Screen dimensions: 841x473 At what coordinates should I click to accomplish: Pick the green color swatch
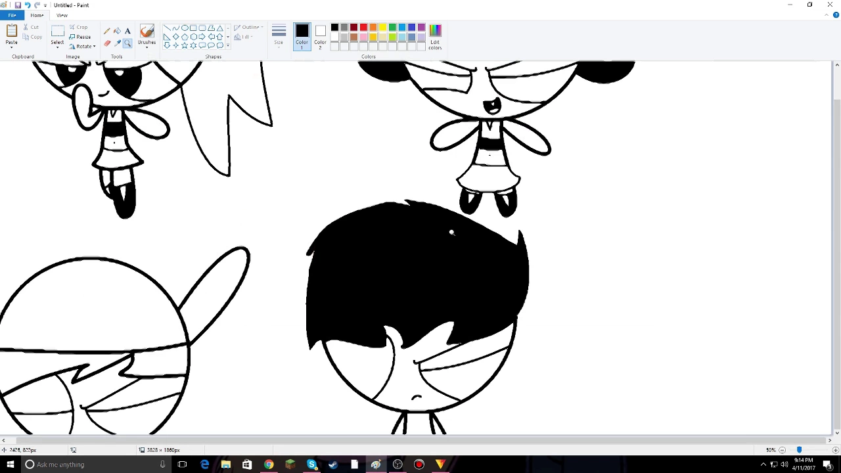[x=392, y=27]
